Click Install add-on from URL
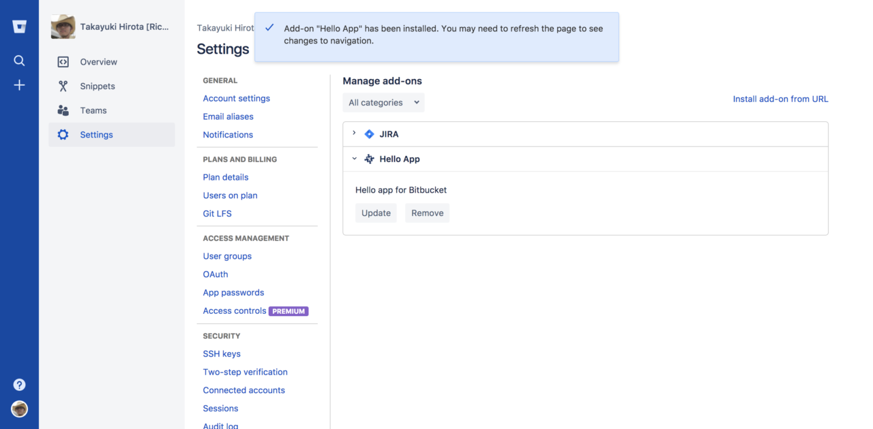This screenshot has width=873, height=429. click(x=781, y=99)
